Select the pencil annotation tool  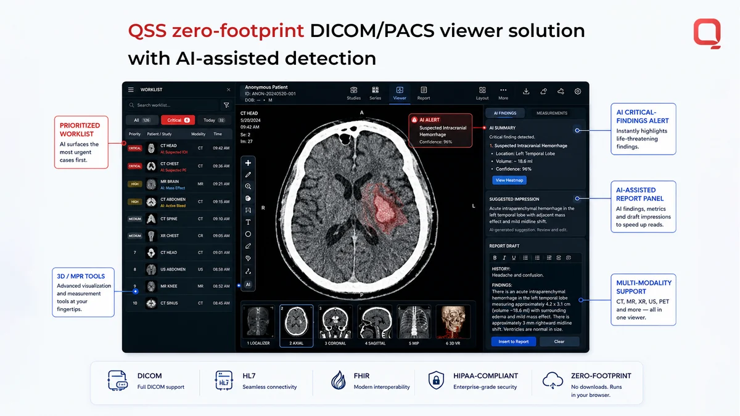[x=248, y=175]
